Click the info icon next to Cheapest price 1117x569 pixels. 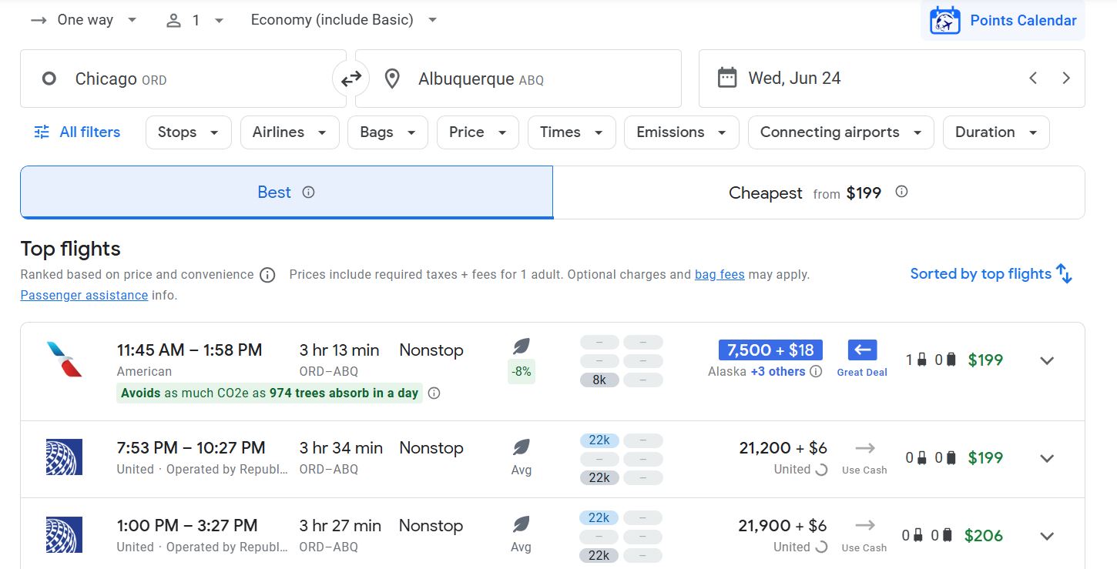coord(901,192)
